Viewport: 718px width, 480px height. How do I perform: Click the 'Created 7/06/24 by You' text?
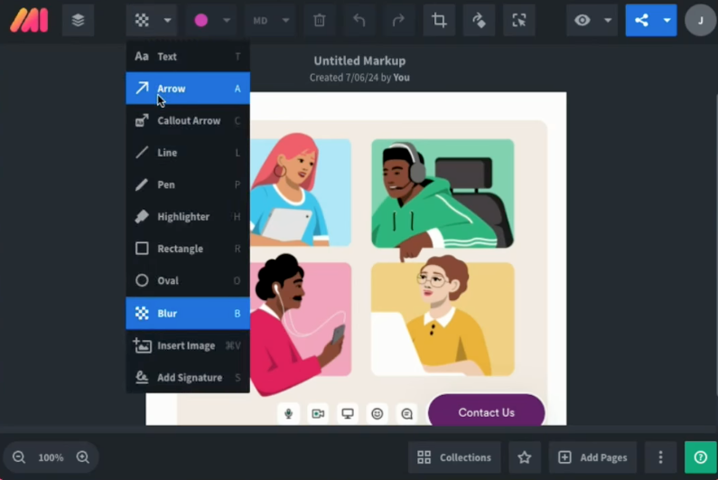pos(359,78)
